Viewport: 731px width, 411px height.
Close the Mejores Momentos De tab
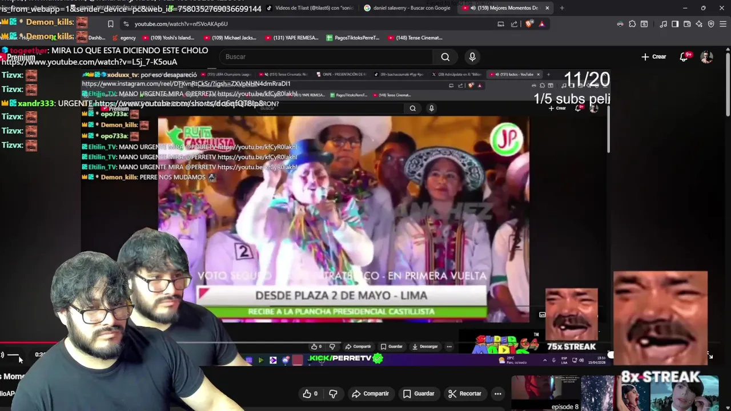coord(547,8)
